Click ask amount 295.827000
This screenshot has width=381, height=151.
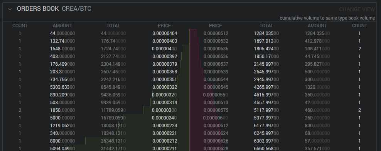317,64
